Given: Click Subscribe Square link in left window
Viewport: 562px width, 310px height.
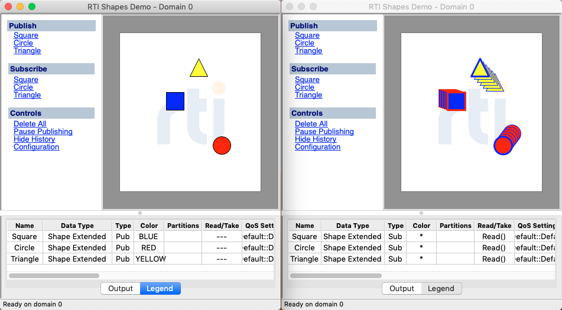Looking at the screenshot, I should coord(26,80).
